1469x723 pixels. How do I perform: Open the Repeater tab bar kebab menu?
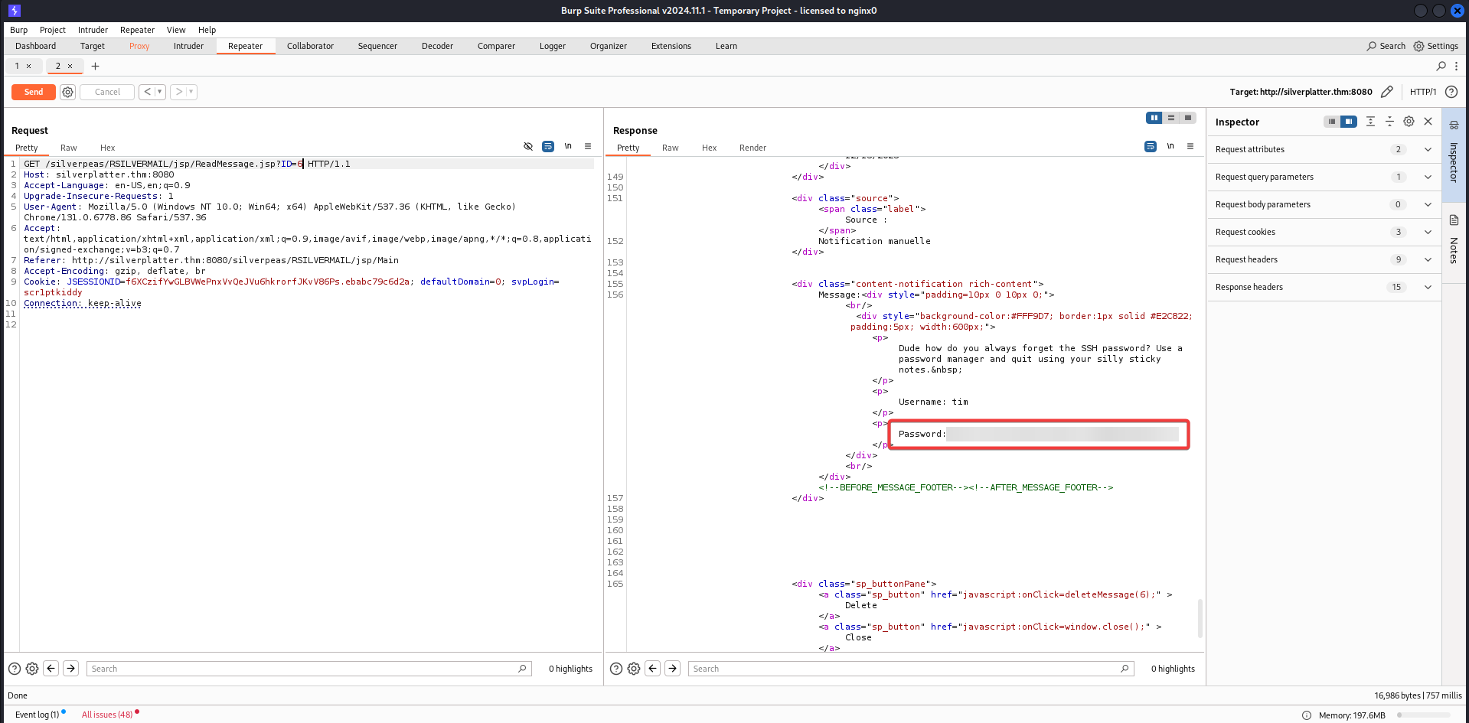click(1456, 67)
